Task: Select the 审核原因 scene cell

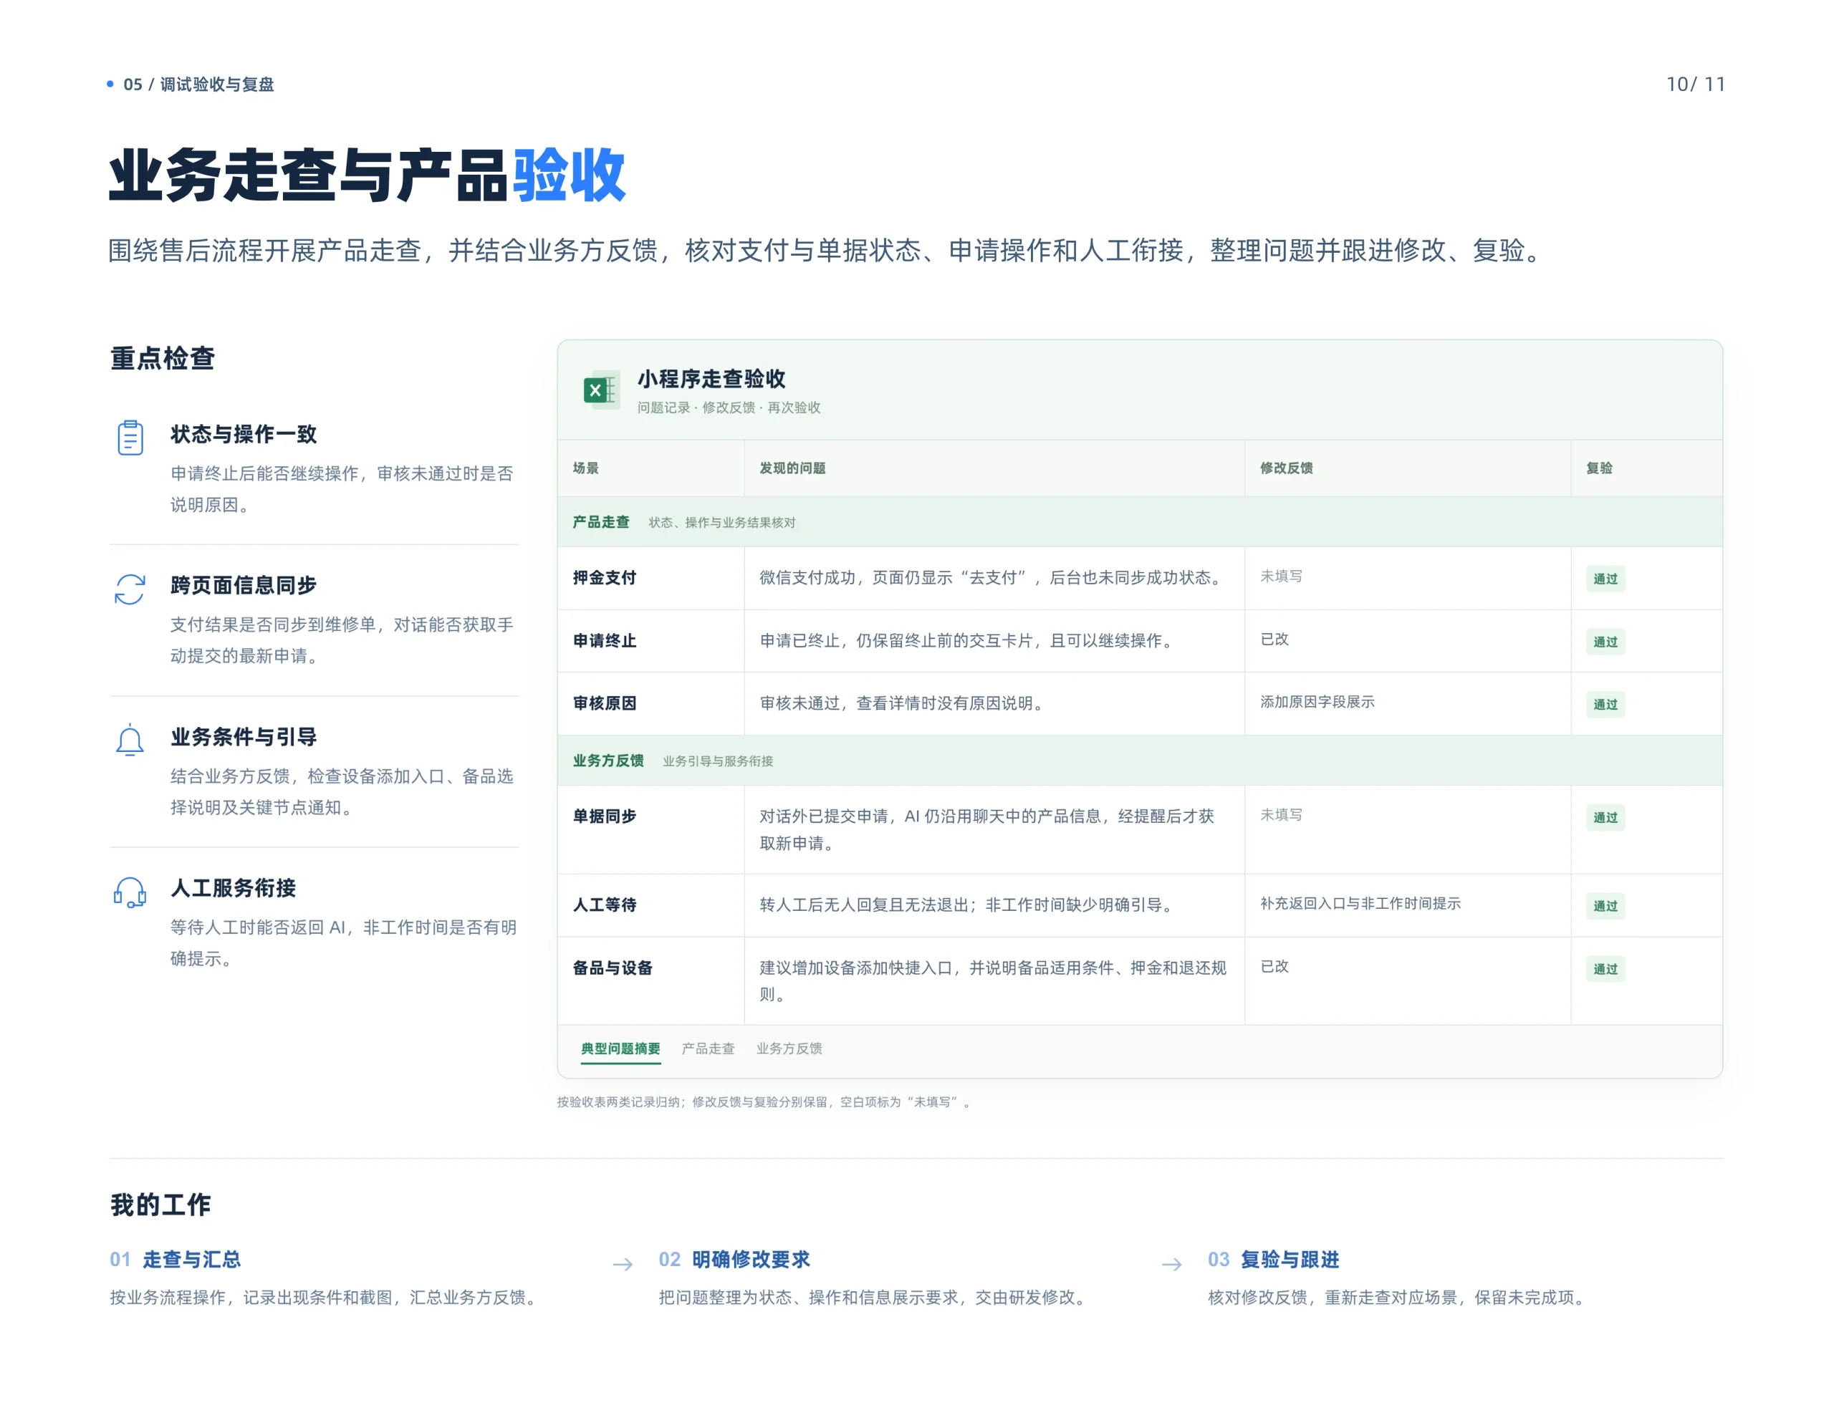Action: click(x=650, y=703)
